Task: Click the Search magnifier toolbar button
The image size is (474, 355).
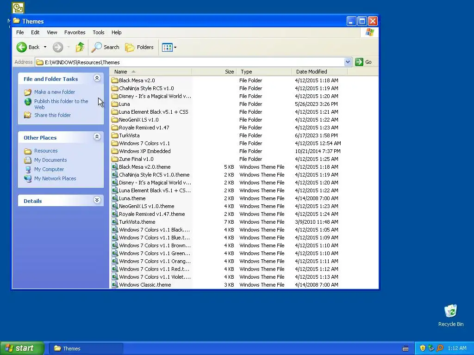Action: [105, 47]
